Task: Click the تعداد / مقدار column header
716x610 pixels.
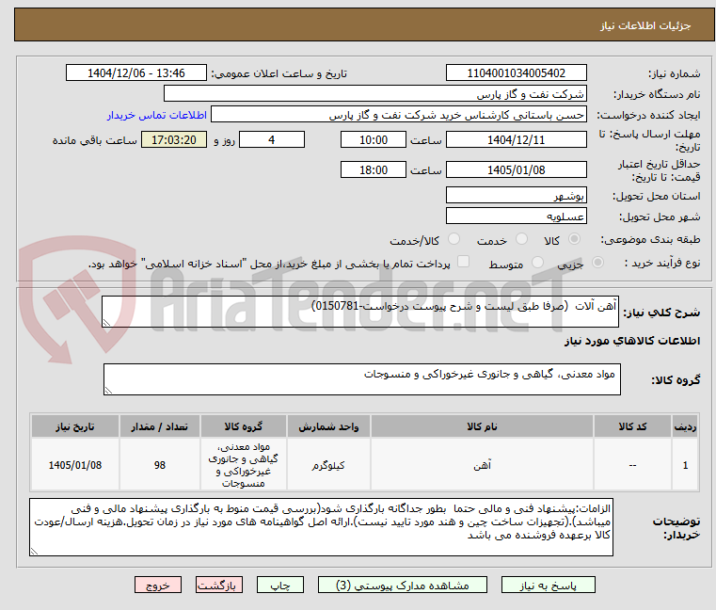Action: click(x=159, y=426)
